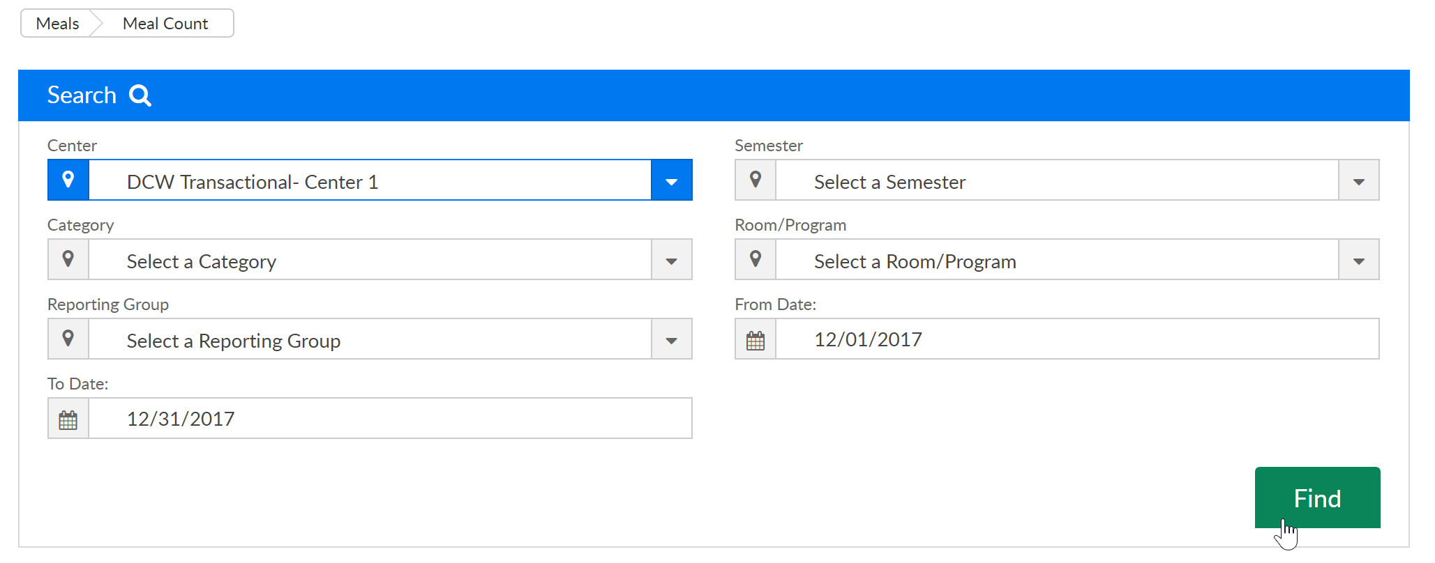Click the Room/Program location pin icon

(x=756, y=259)
